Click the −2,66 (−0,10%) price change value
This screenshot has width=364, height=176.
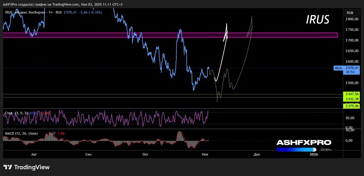point(90,12)
